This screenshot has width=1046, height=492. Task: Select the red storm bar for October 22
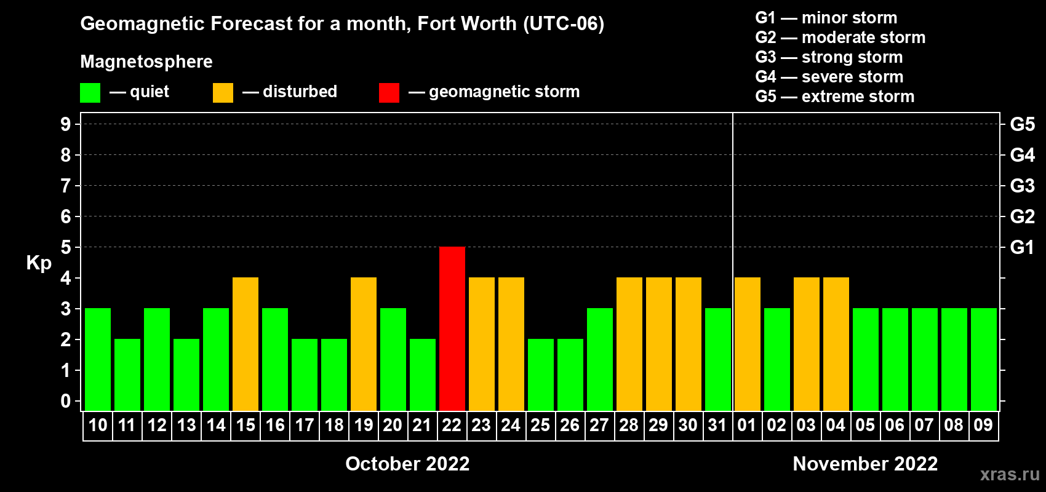pyautogui.click(x=452, y=328)
